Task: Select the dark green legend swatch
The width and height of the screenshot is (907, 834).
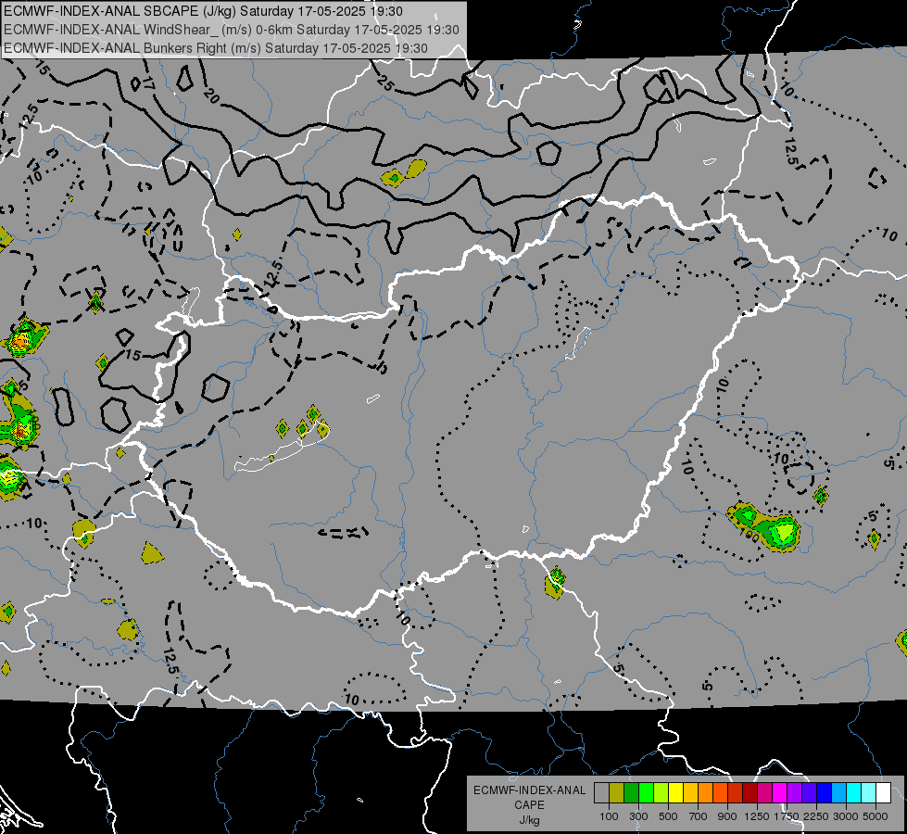Action: click(x=631, y=793)
